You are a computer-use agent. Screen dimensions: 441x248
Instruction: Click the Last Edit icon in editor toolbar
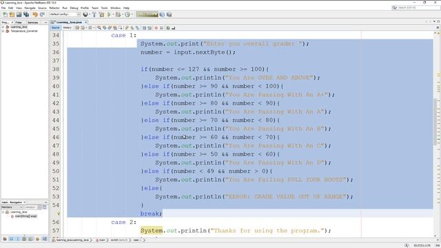click(77, 28)
